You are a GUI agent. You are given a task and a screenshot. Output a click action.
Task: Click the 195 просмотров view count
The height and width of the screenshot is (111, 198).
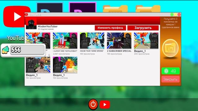pos(114,54)
